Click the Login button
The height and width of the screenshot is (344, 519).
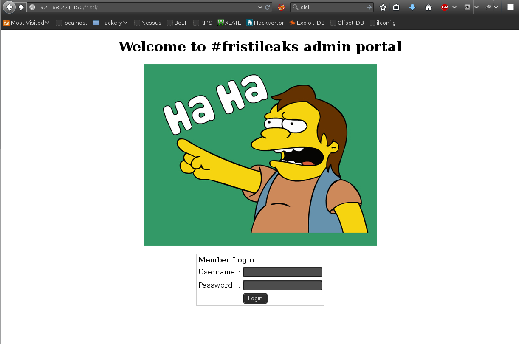click(x=255, y=298)
